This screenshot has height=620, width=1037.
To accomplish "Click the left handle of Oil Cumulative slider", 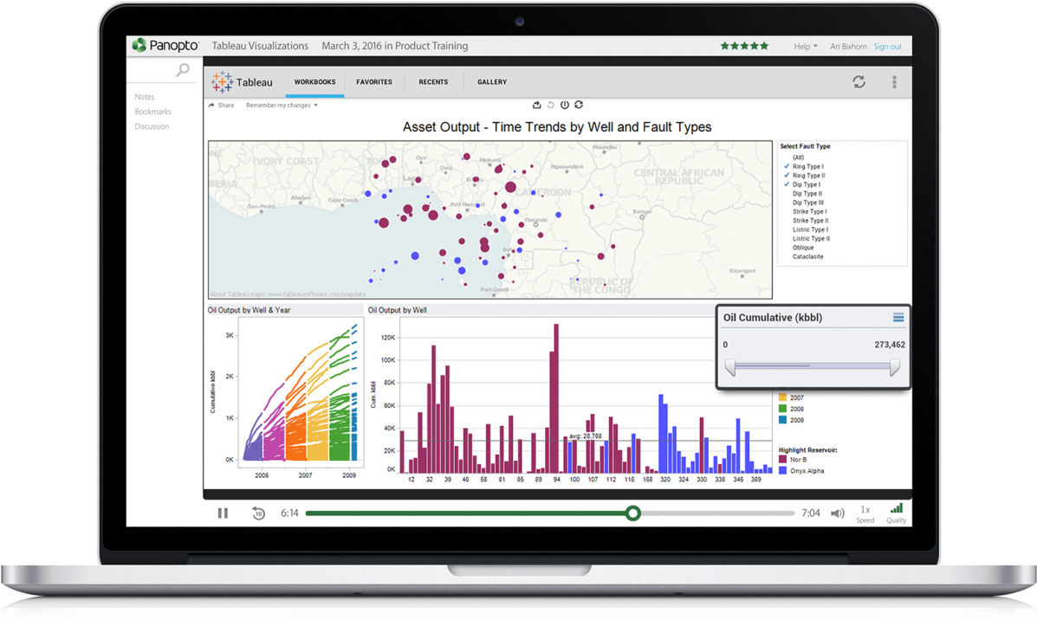I will point(730,367).
